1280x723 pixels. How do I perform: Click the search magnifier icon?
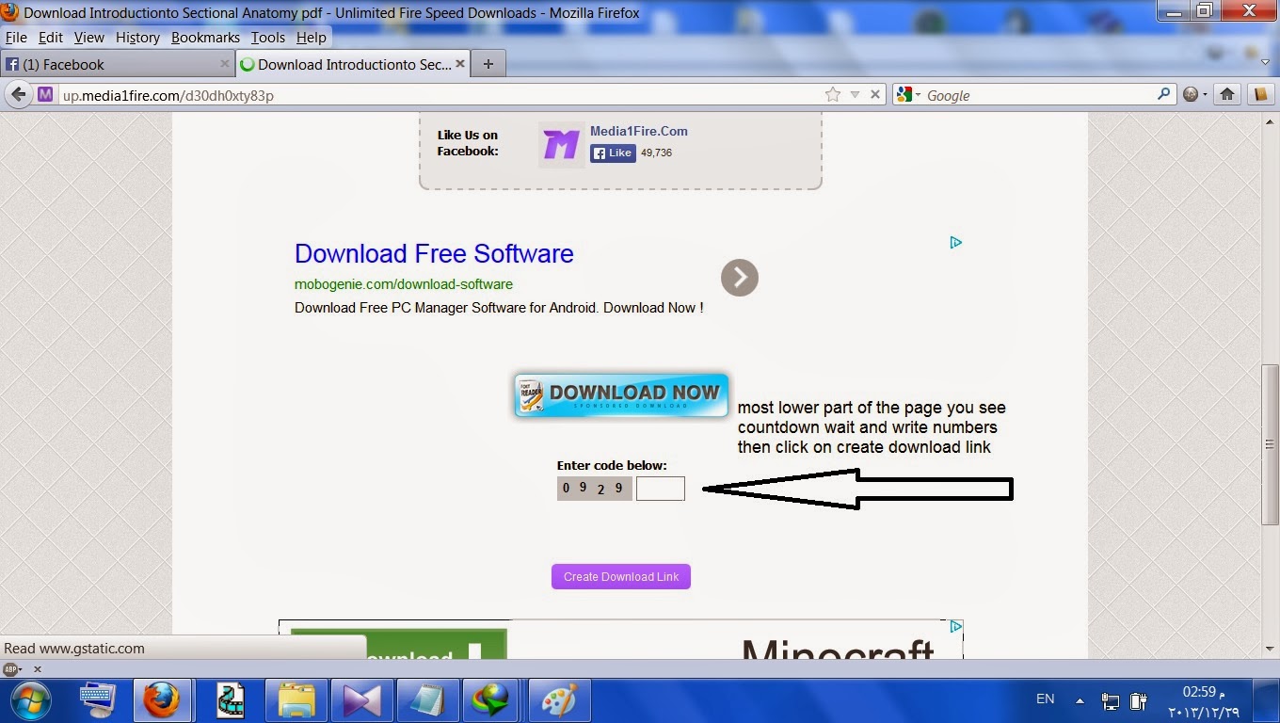[x=1164, y=94]
